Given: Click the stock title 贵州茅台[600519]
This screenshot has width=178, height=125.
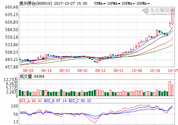Looking at the screenshot, I should 36,3.
